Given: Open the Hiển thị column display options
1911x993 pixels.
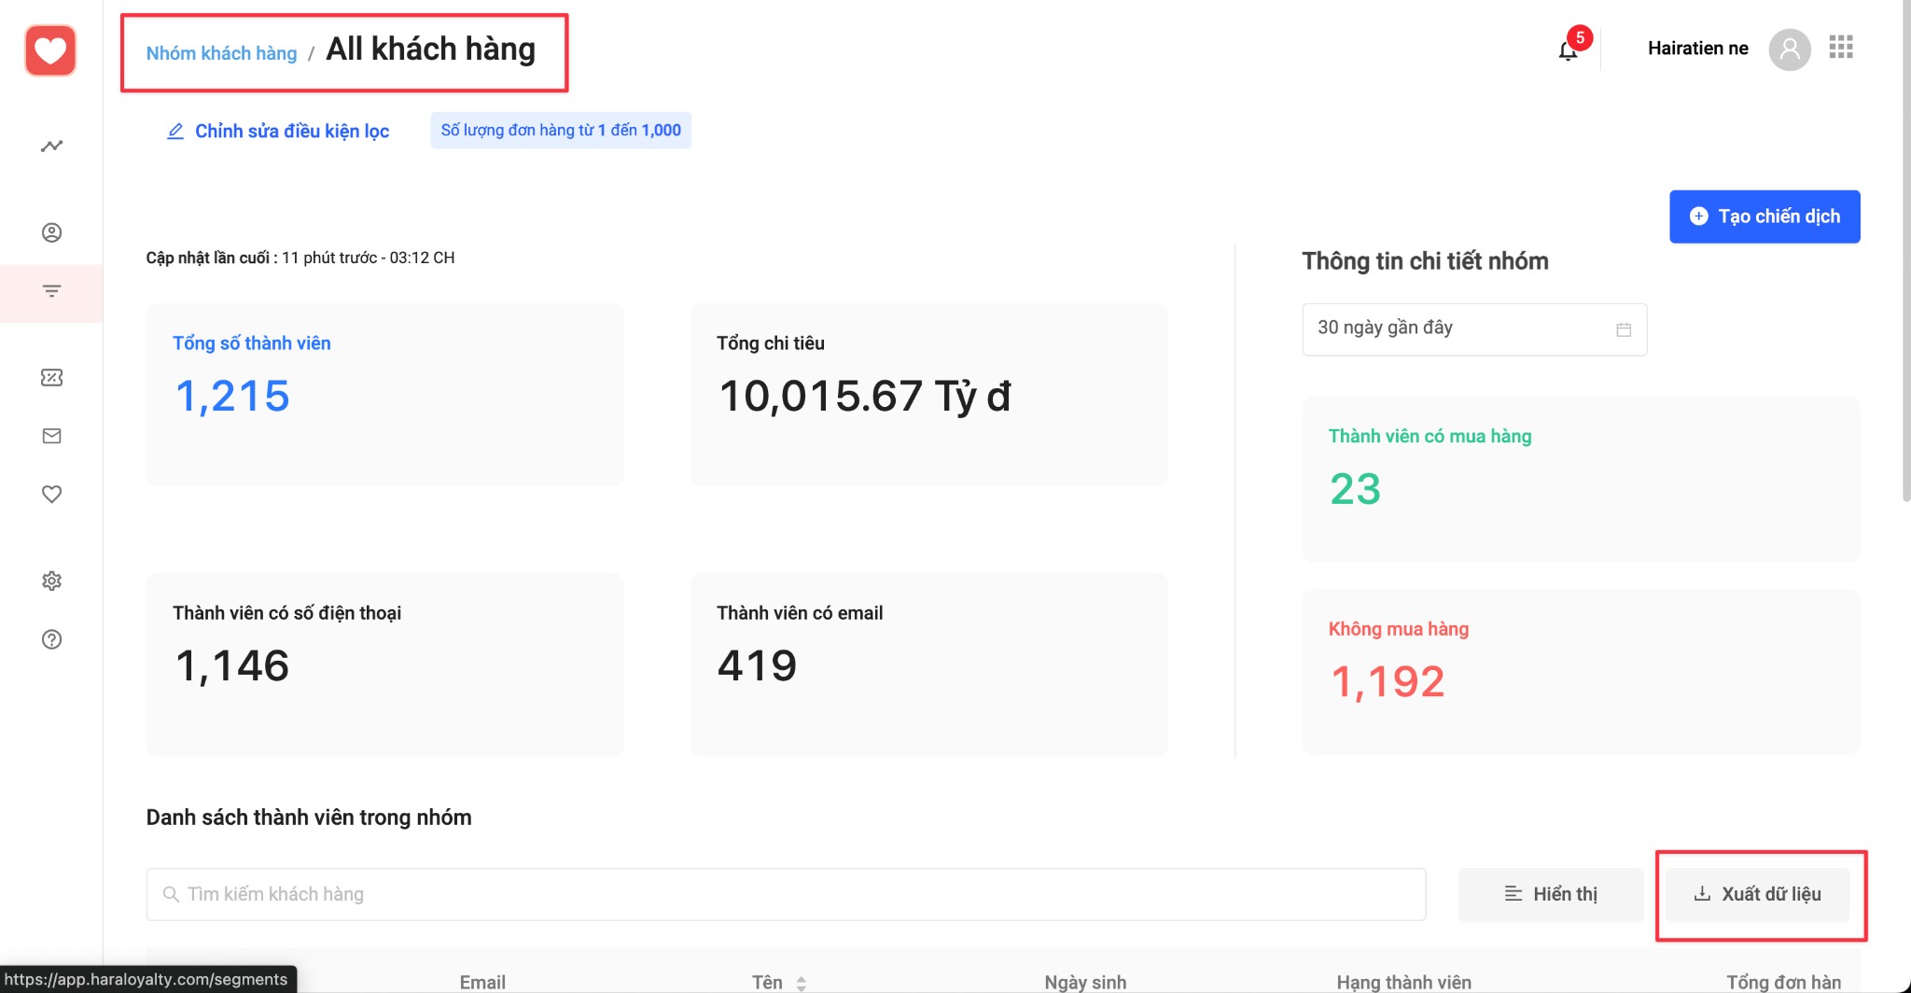Looking at the screenshot, I should coord(1551,894).
